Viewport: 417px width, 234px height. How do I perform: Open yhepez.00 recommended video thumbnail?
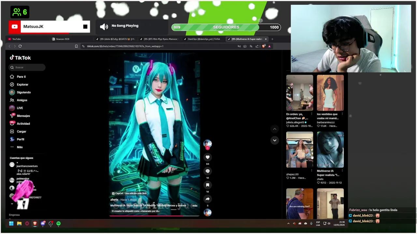pyautogui.click(x=300, y=149)
